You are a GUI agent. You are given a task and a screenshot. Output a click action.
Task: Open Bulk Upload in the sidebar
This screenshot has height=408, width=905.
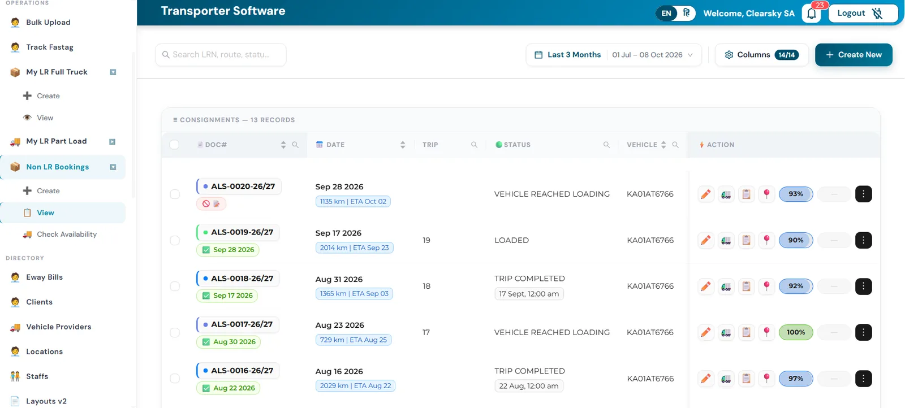click(x=48, y=23)
